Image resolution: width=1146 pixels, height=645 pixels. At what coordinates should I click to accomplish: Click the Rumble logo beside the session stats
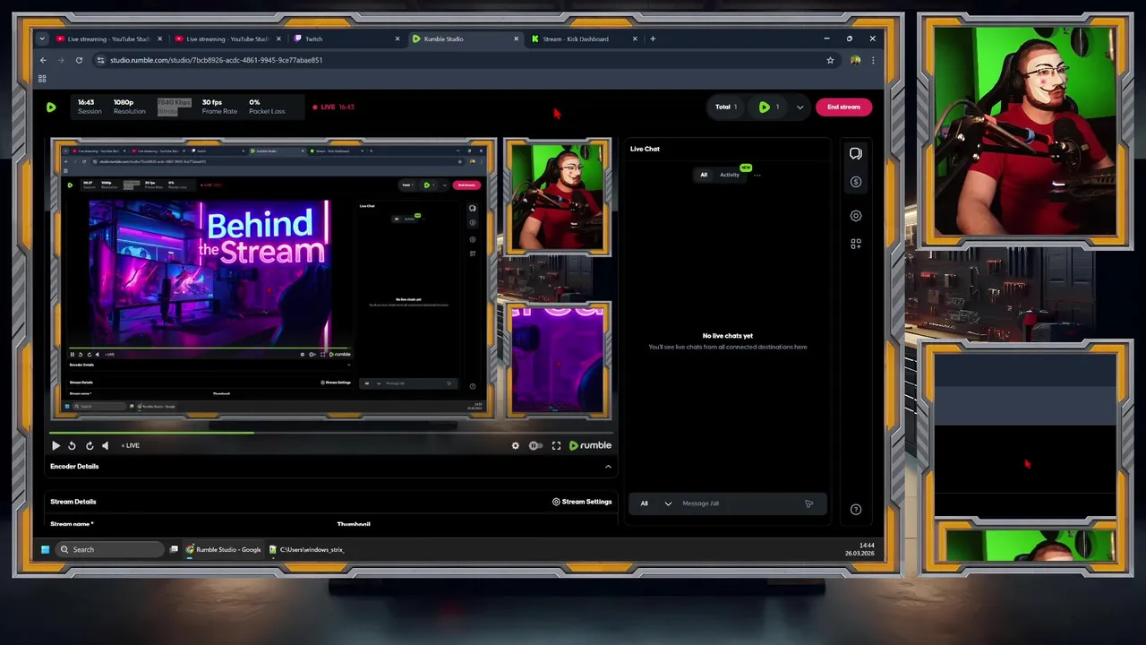[51, 107]
